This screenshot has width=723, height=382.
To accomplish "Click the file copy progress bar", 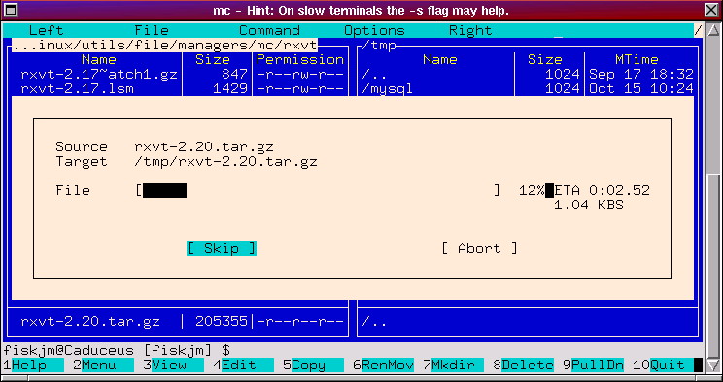I will [x=318, y=190].
